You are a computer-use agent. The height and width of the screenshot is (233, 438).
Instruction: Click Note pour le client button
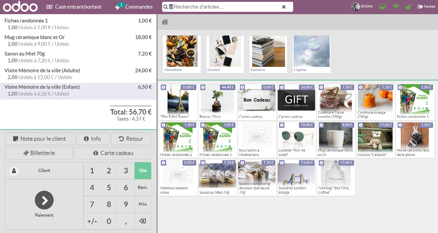tap(40, 139)
